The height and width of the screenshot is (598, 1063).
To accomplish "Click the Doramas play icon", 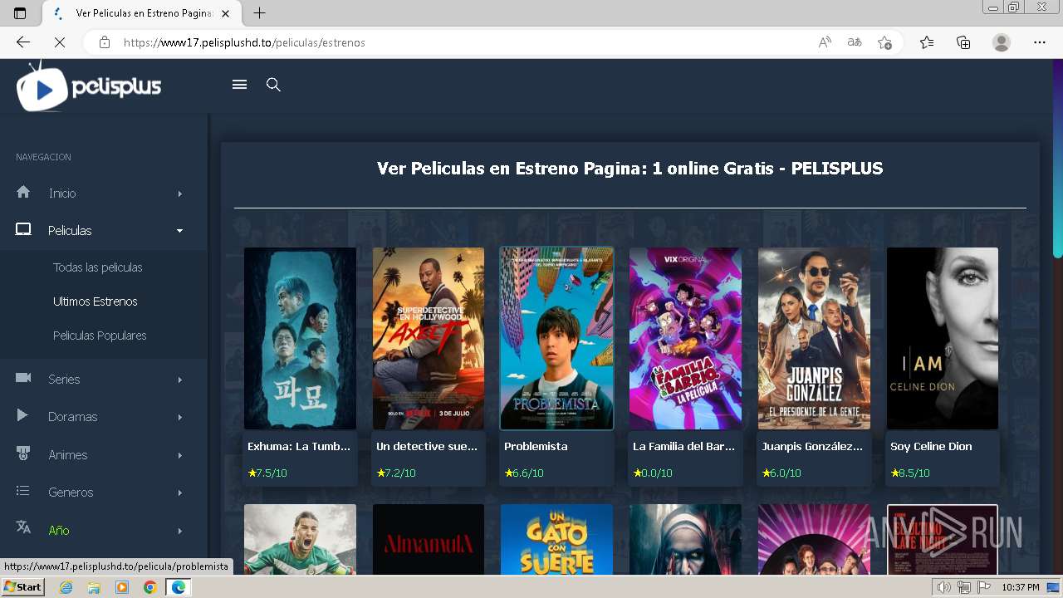I will (x=22, y=415).
